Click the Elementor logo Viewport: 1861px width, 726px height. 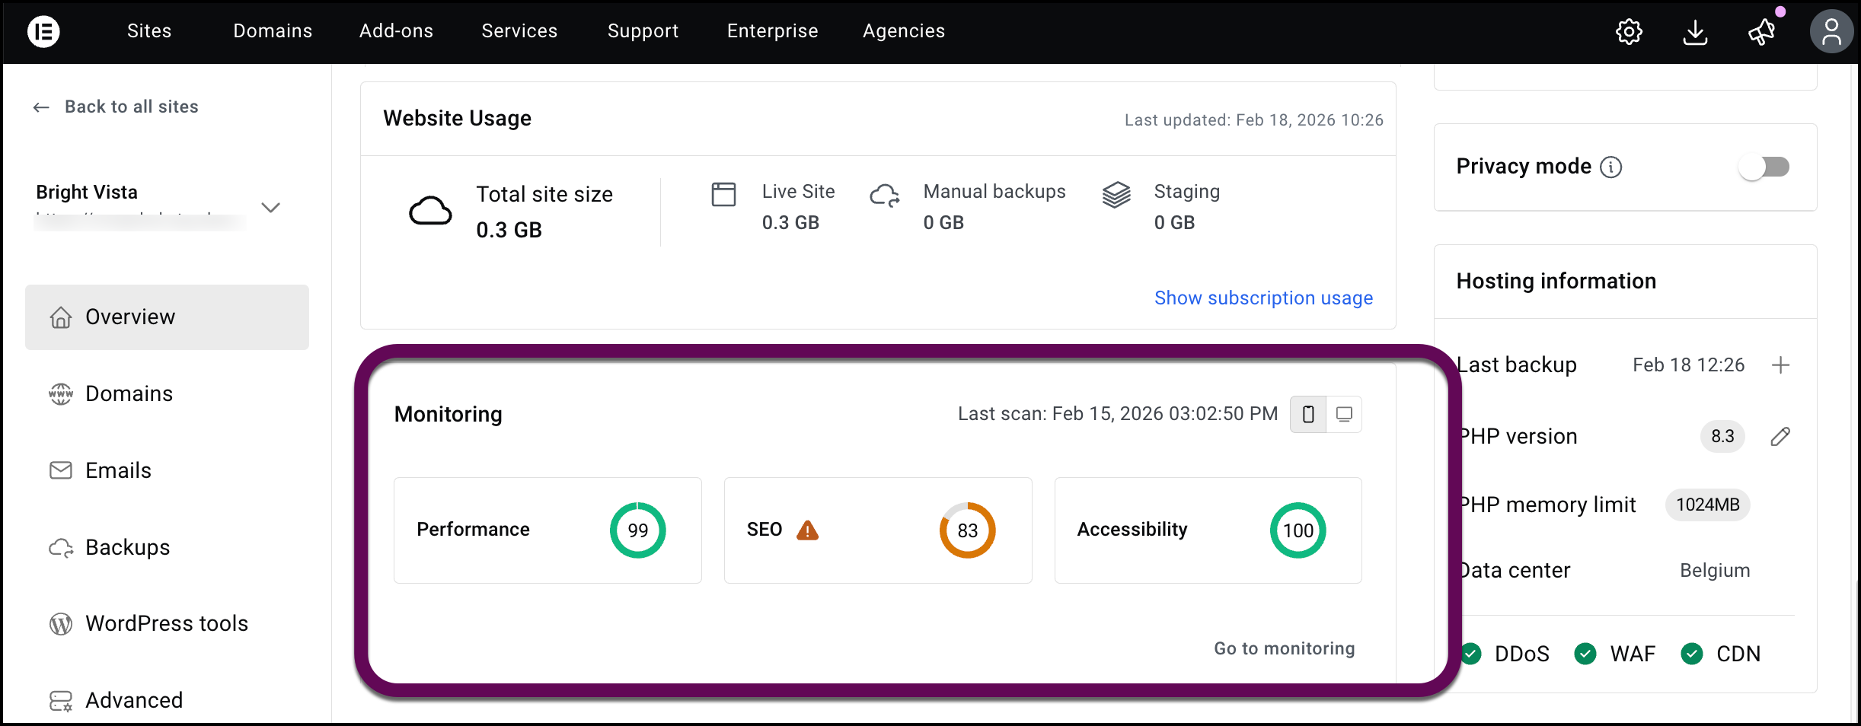point(43,31)
